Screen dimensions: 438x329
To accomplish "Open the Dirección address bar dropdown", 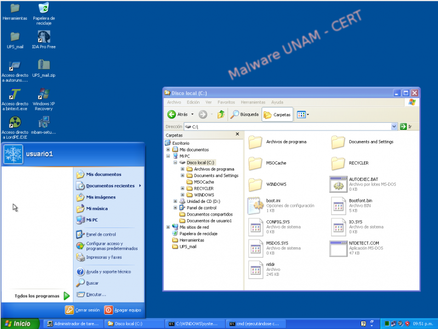I will pyautogui.click(x=394, y=127).
